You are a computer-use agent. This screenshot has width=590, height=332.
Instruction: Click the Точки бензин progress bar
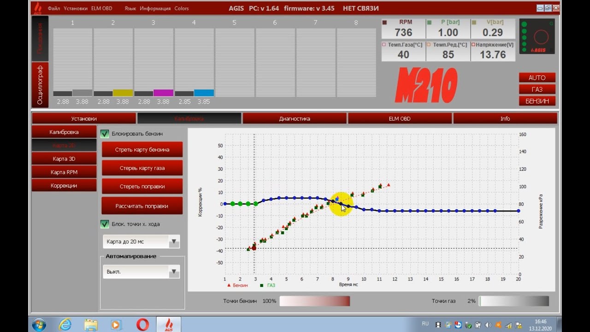coord(315,301)
